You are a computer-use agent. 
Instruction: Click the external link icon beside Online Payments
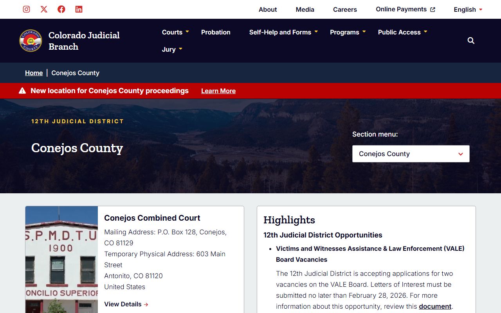tap(433, 9)
